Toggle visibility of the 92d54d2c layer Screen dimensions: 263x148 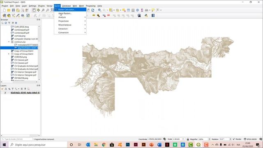click(x=5, y=93)
